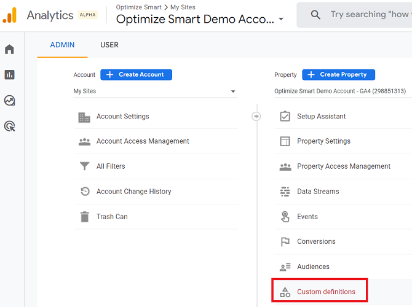412x307 pixels.
Task: Open Reports icon in left sidebar
Action: coord(9,75)
